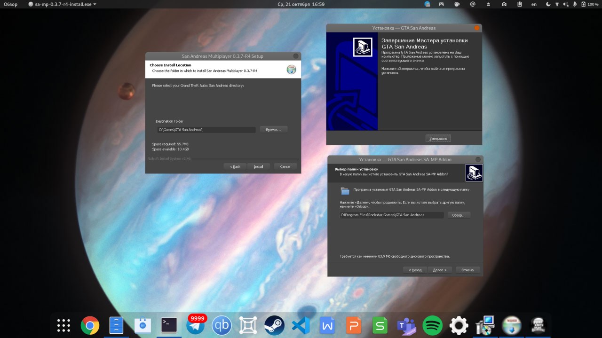Click the battery 100% indicator
Screen dimensions: 602x338
(590, 4)
